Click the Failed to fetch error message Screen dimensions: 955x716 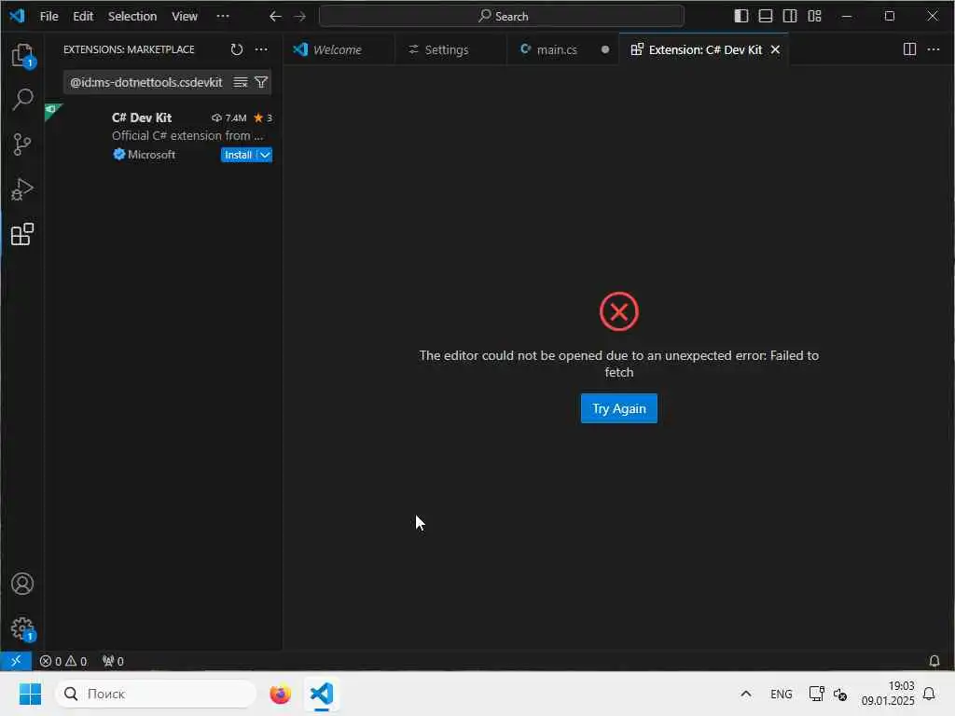click(x=619, y=364)
